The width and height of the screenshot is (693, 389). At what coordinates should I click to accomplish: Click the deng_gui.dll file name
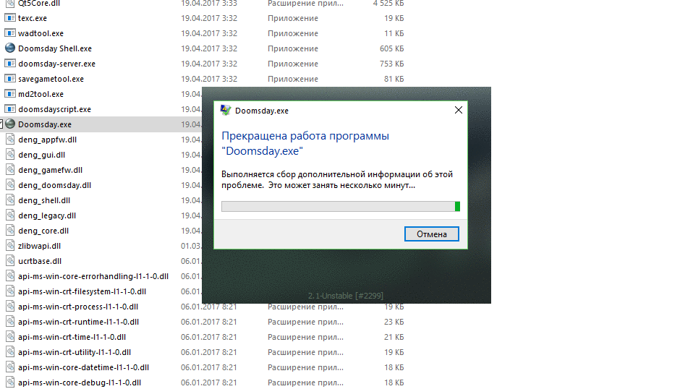[41, 155]
